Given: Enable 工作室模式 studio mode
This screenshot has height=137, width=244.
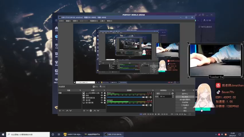Looking at the screenshot, I should click(185, 105).
